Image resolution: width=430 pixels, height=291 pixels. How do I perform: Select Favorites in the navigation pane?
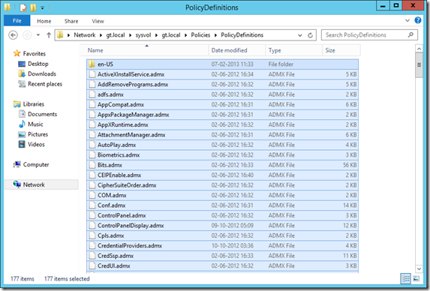34,53
